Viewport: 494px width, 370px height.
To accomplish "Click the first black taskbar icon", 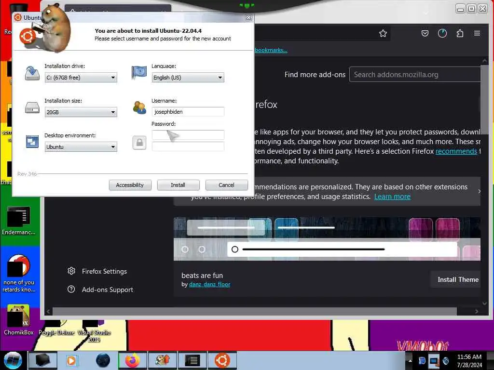I will pyautogui.click(x=42, y=360).
